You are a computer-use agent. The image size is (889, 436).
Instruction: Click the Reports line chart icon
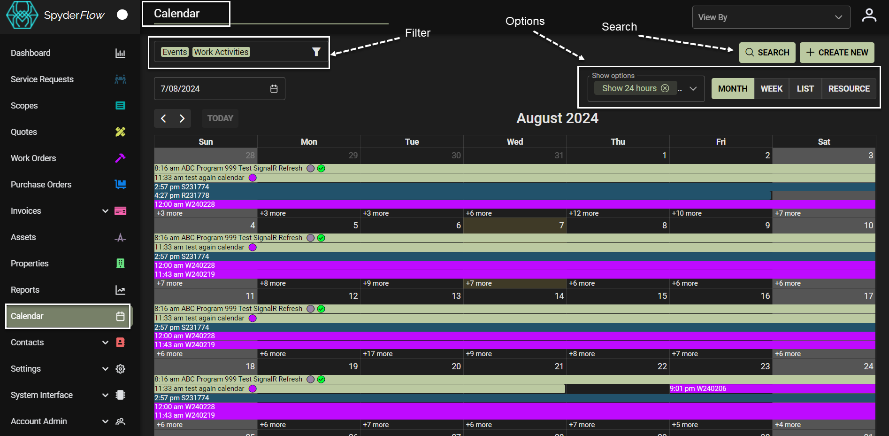[x=120, y=290]
